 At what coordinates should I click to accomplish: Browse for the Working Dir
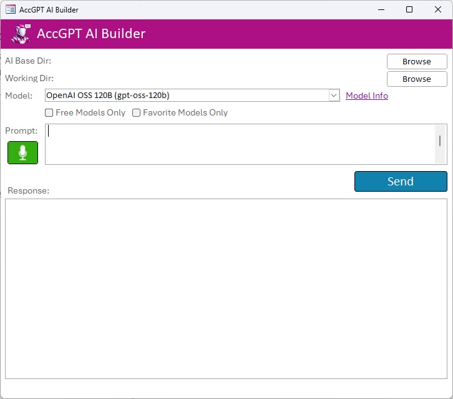tap(417, 79)
